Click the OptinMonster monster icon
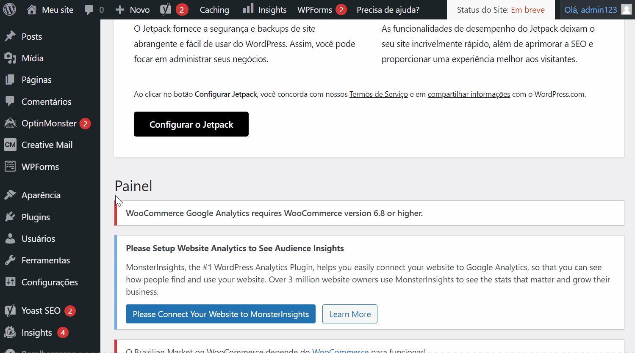The height and width of the screenshot is (353, 635). [x=10, y=123]
